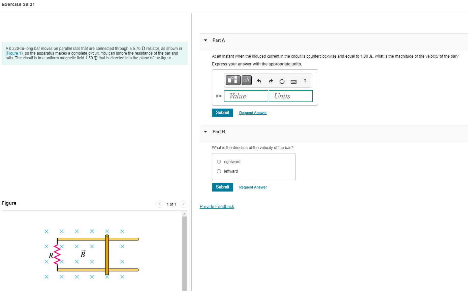Select the rightward radio button
This screenshot has width=468, height=291.
coord(219,162)
